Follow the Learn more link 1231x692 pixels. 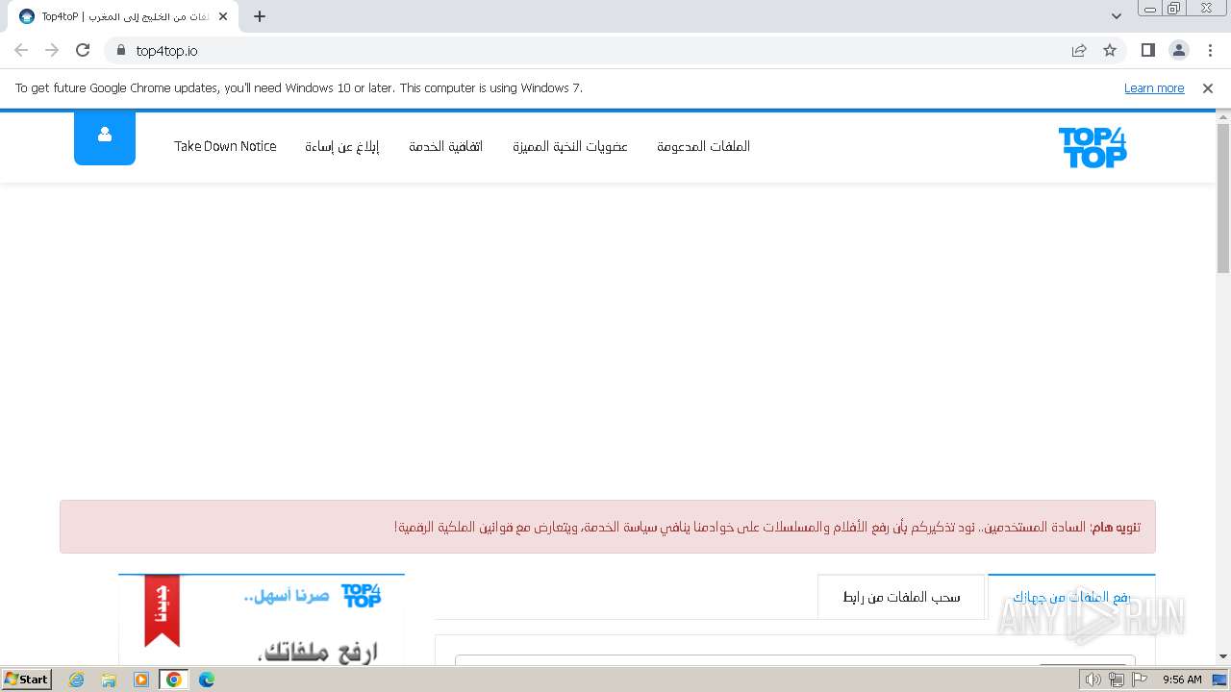(1154, 87)
